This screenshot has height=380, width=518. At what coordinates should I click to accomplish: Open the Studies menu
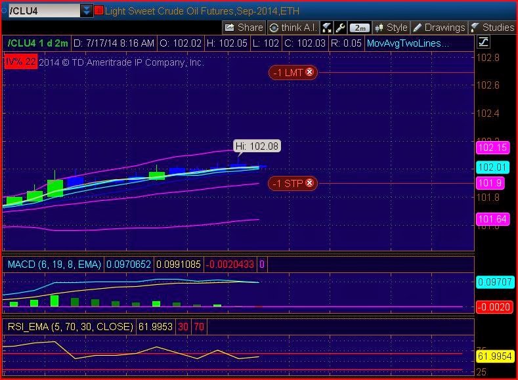point(492,28)
